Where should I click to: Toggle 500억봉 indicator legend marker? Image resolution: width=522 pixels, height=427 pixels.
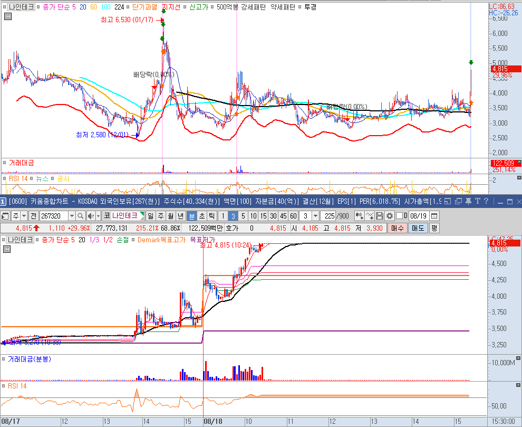(x=212, y=7)
